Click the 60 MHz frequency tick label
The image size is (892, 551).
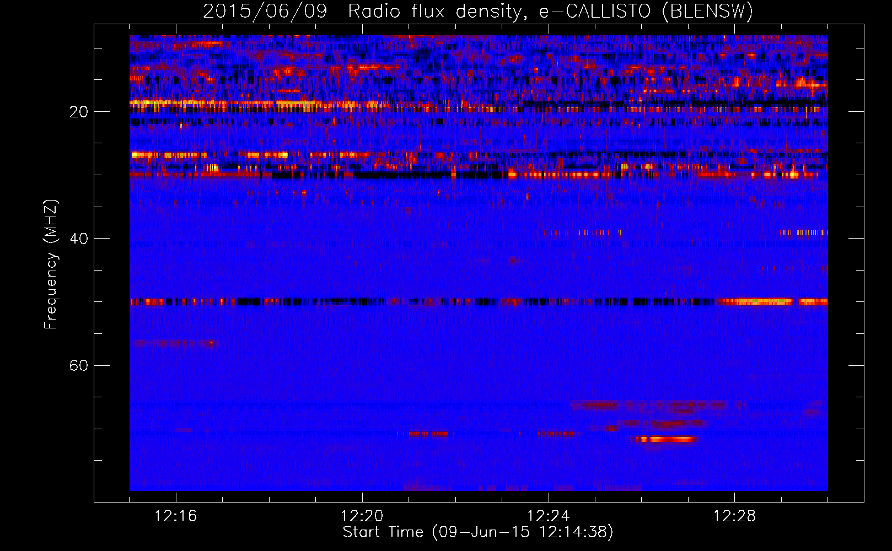click(x=79, y=365)
